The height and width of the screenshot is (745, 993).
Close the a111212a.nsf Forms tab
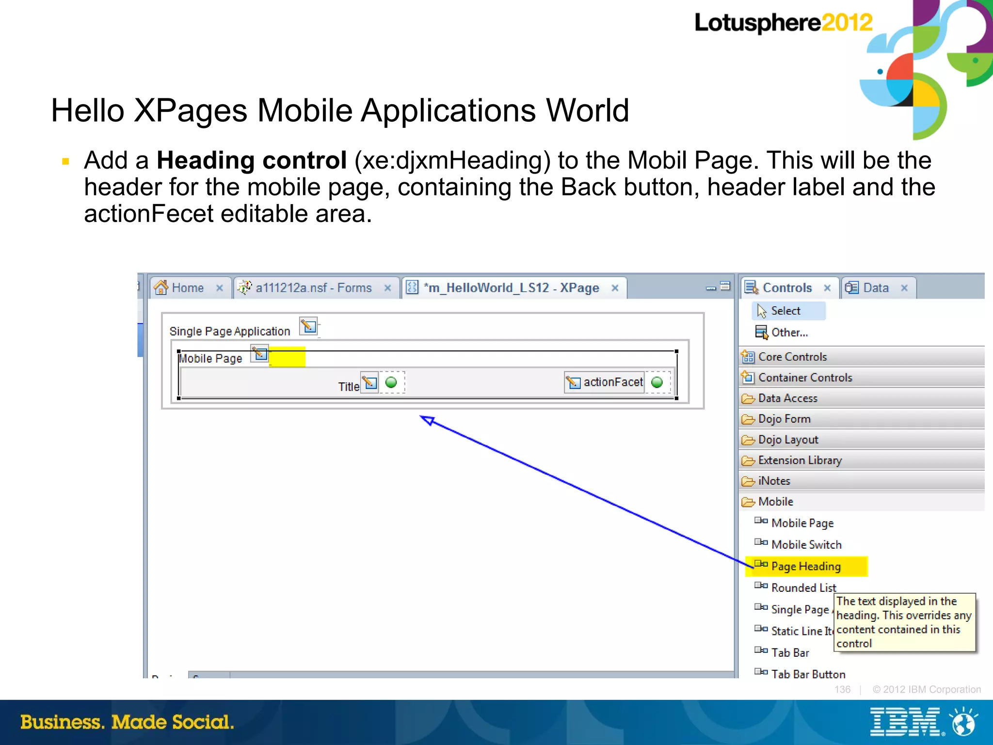[387, 288]
